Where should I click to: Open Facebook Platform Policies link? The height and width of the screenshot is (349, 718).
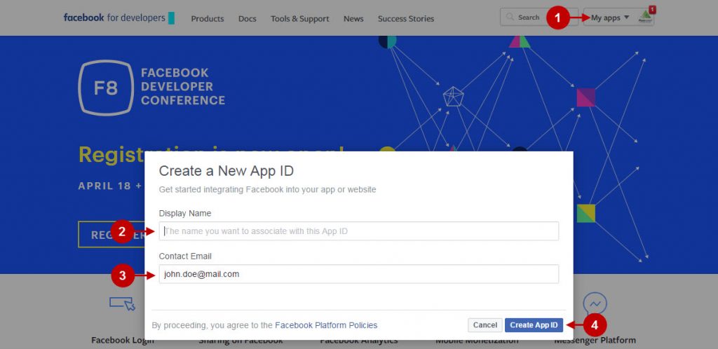pyautogui.click(x=326, y=325)
